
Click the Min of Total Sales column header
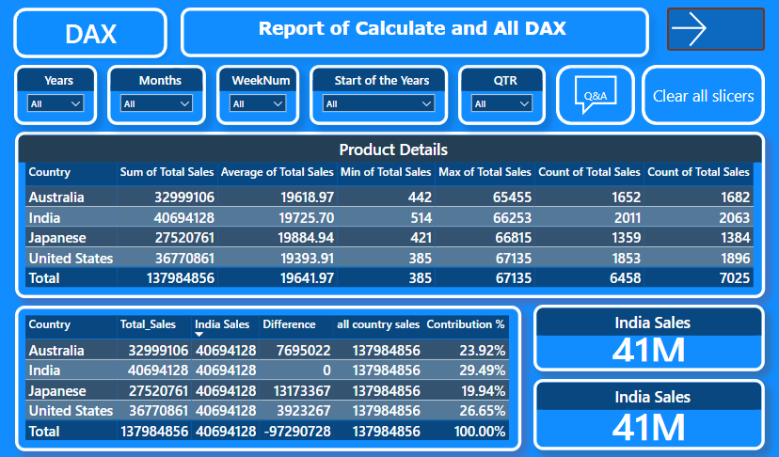386,172
